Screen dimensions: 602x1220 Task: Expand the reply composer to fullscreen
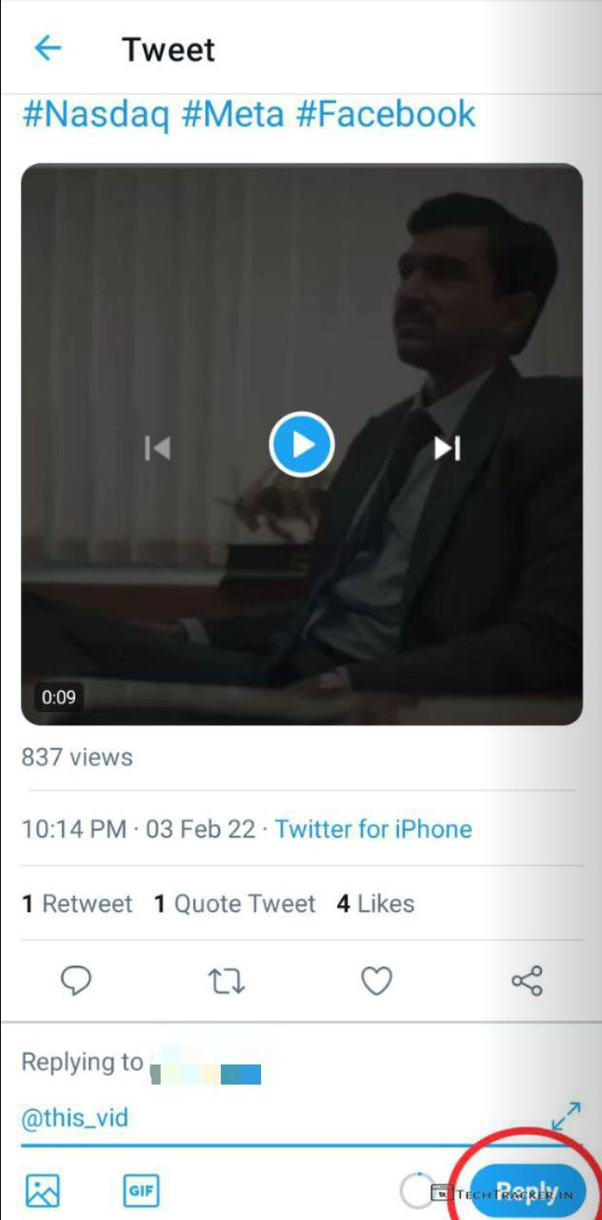(x=566, y=1116)
